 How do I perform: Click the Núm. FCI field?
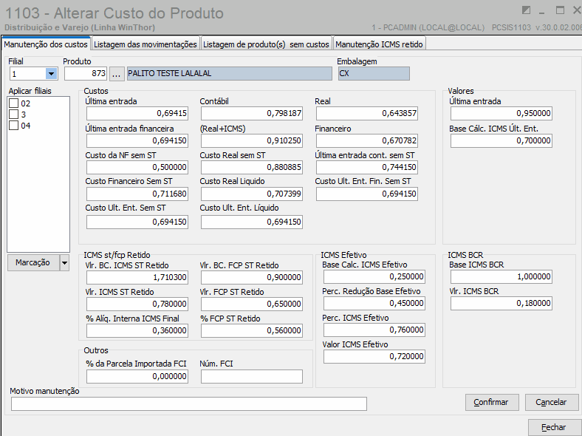[x=252, y=377]
